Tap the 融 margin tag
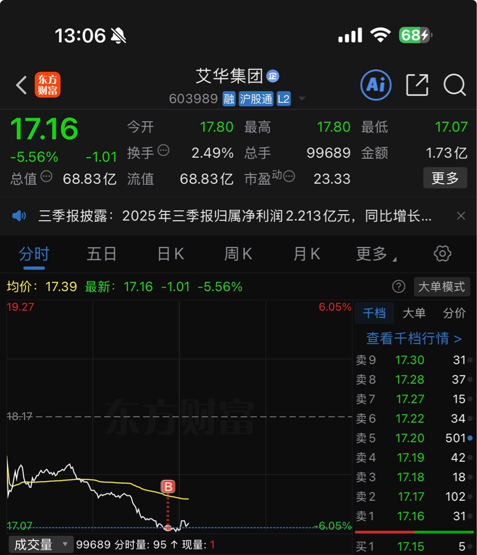Screen dimensions: 477x555 [x=229, y=99]
